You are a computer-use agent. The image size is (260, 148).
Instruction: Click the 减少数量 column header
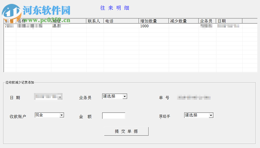[x=184, y=21]
